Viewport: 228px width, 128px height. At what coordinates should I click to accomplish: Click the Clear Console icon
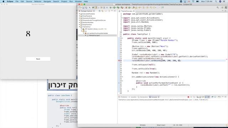click(198, 97)
